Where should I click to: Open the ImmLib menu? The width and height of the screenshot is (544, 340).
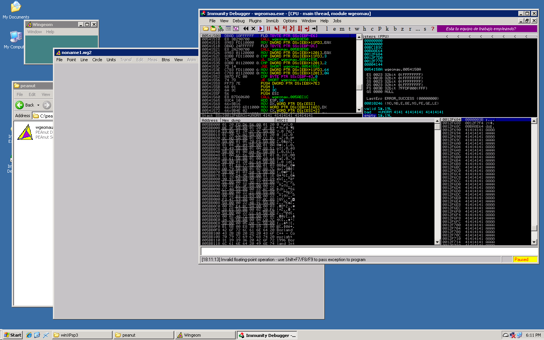(272, 21)
